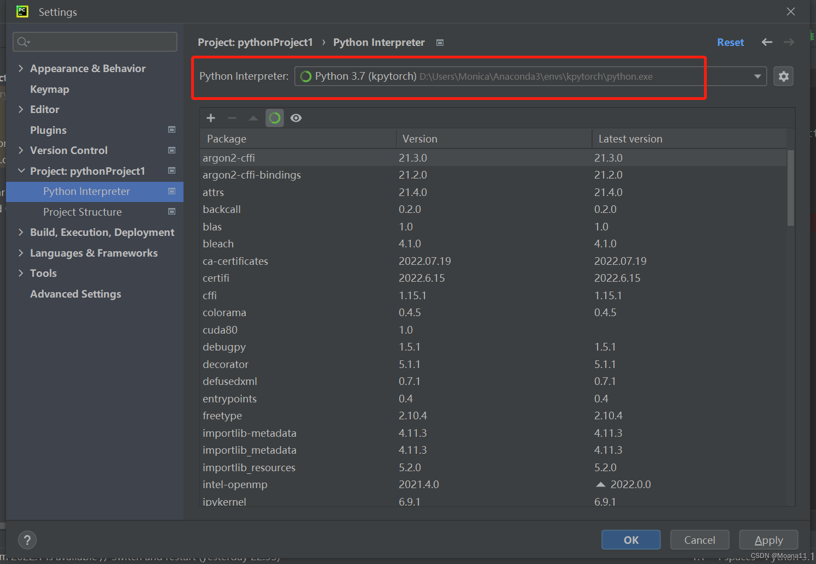Click the add package plus icon
The width and height of the screenshot is (816, 564).
tap(211, 118)
